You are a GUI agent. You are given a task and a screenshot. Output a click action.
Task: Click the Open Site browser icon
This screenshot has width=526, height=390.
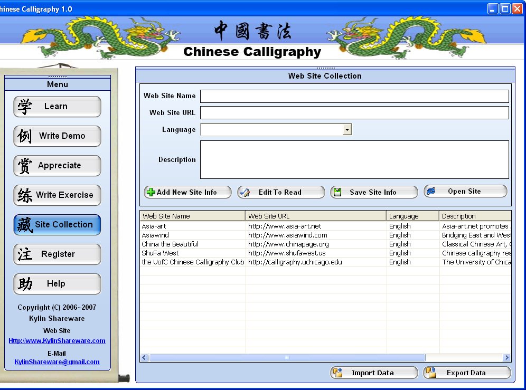pos(431,191)
